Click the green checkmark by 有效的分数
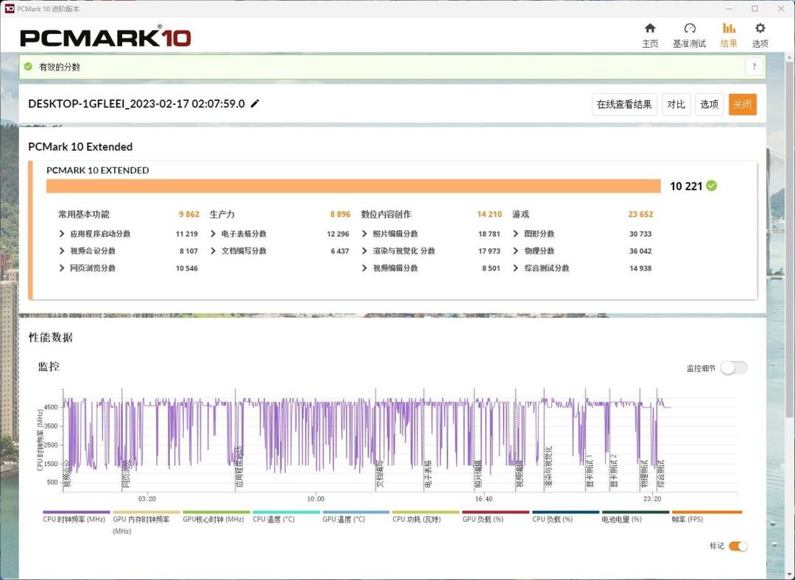 tap(29, 67)
